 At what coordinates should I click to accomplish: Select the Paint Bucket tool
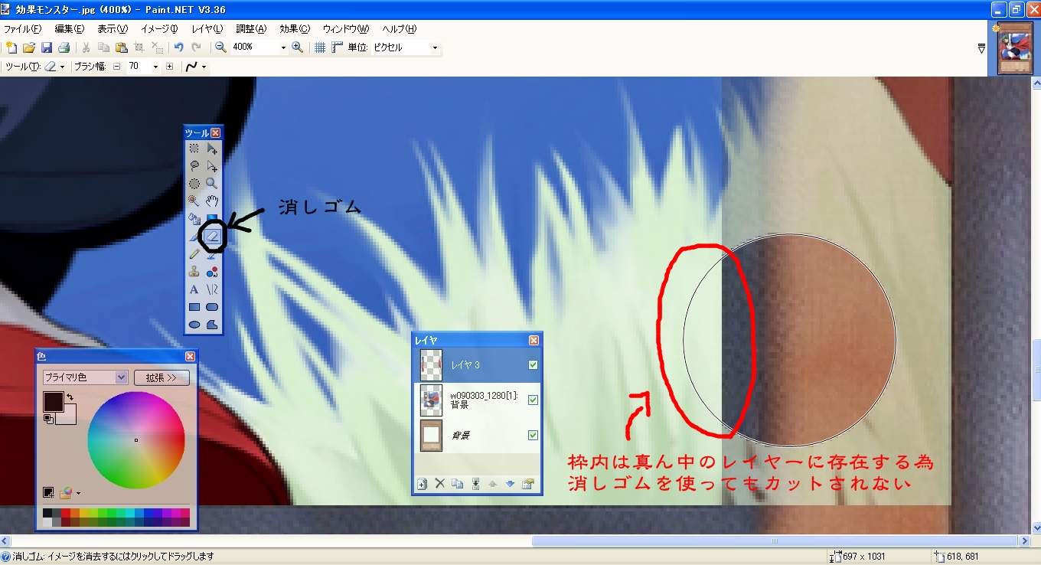194,219
